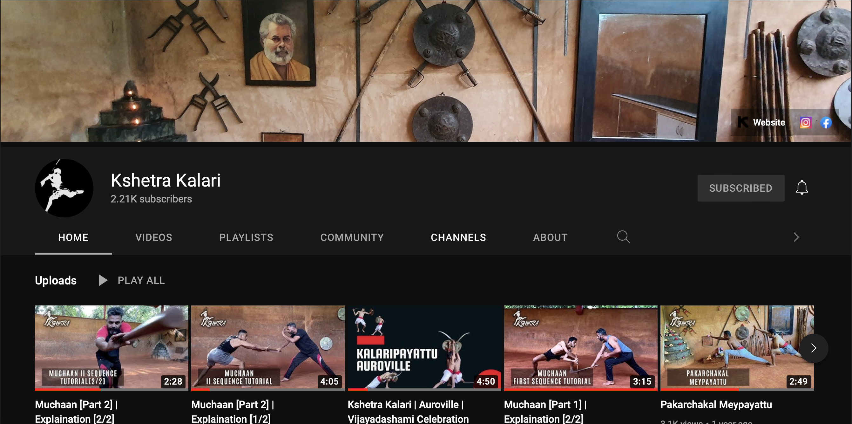Click the Muchaan First Sequence Tutorial thumbnail
The width and height of the screenshot is (852, 424).
pyautogui.click(x=580, y=347)
